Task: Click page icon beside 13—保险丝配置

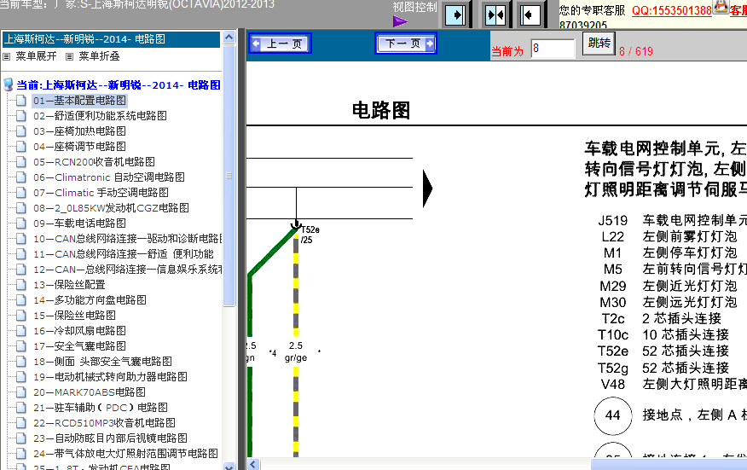Action: pos(21,285)
